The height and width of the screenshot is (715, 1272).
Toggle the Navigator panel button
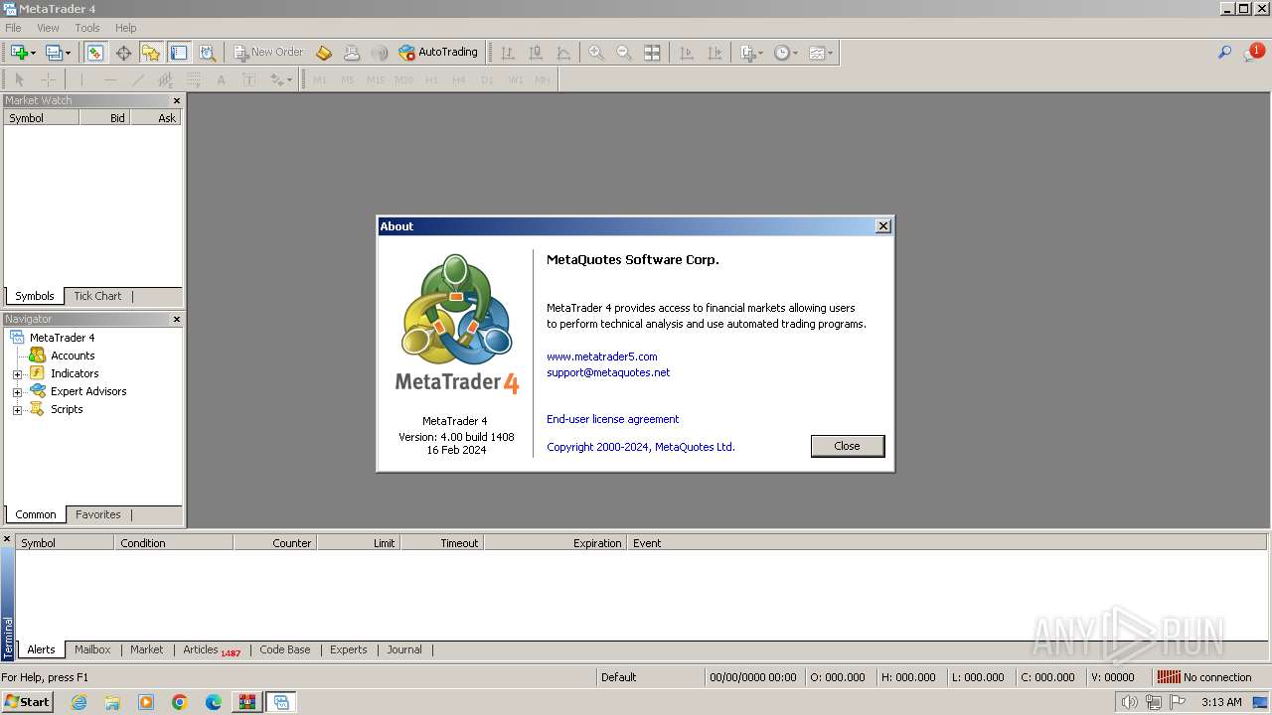(151, 53)
